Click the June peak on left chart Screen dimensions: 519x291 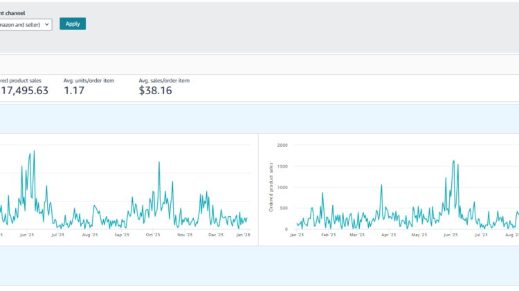(x=33, y=152)
